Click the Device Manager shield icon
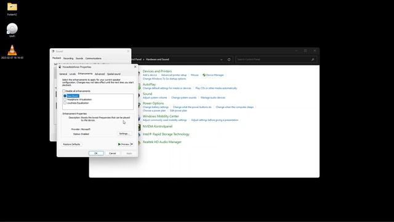The width and height of the screenshot is (394, 222). coord(204,75)
